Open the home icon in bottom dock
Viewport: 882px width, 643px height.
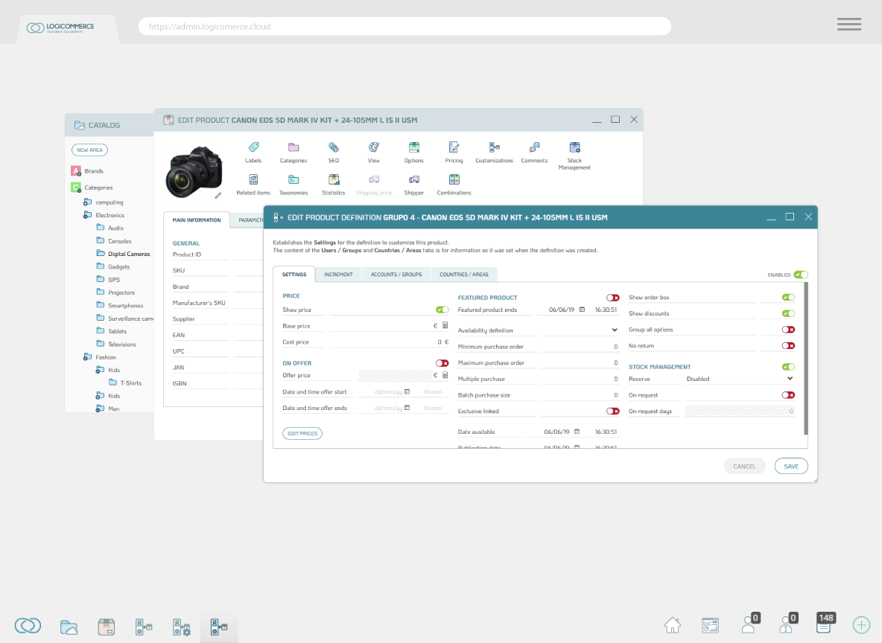tap(672, 625)
